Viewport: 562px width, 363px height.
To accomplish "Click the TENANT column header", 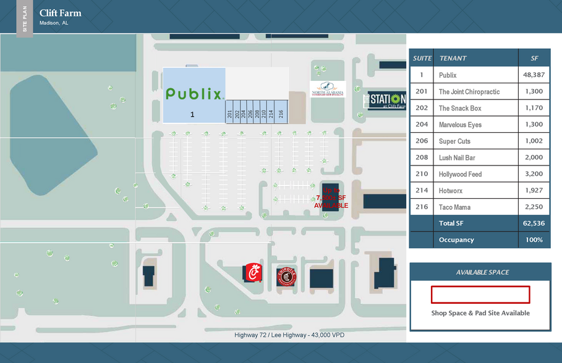I will (453, 59).
